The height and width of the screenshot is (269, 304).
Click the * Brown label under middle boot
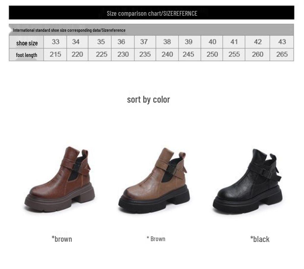coord(156,239)
